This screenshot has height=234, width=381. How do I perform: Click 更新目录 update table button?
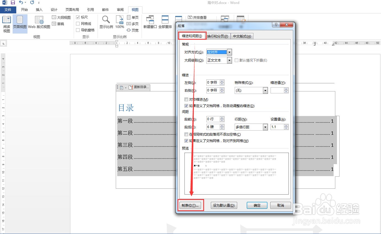(x=139, y=87)
